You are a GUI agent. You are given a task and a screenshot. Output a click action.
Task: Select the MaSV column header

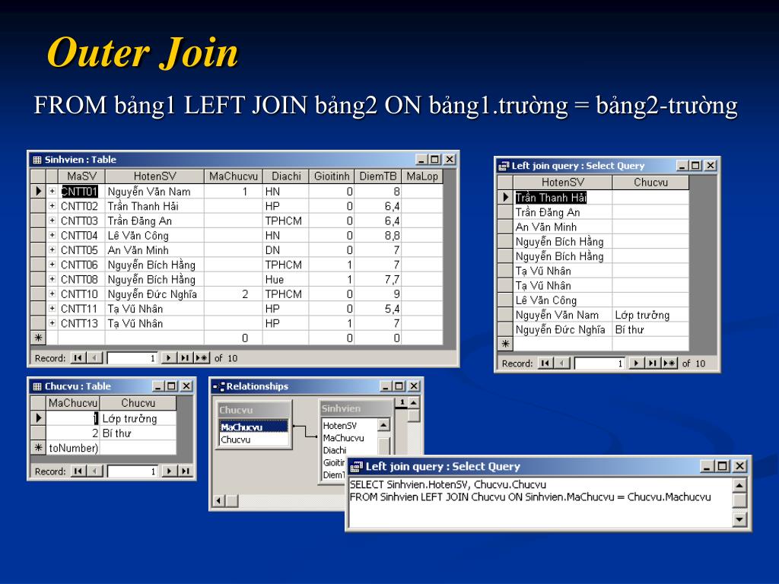[81, 176]
